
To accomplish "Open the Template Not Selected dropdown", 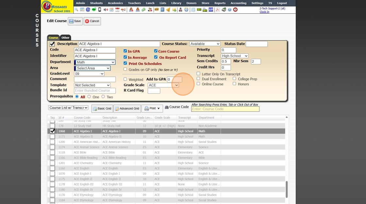I will pyautogui.click(x=92, y=85).
